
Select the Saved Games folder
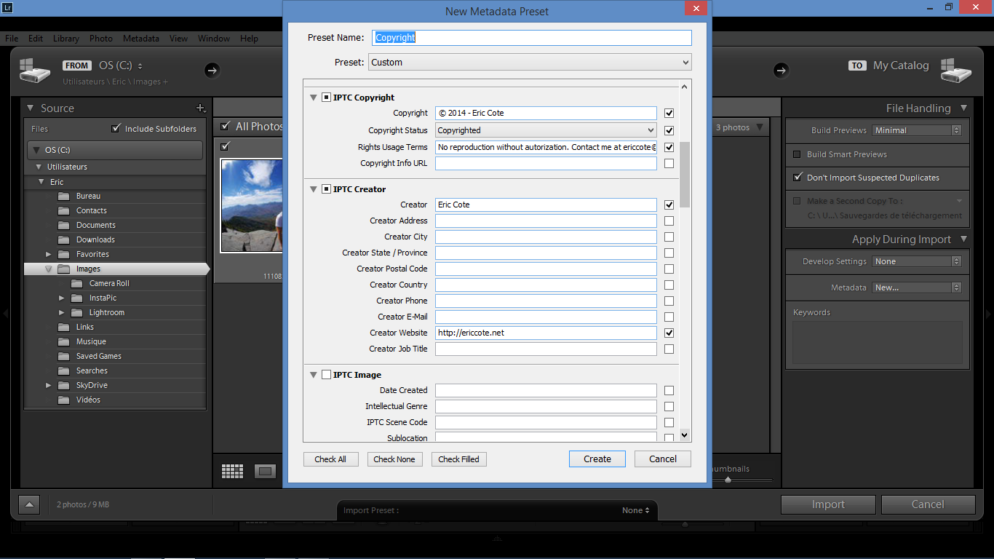(99, 356)
